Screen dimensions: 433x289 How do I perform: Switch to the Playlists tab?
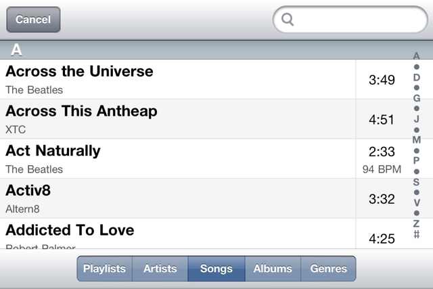[x=104, y=269]
